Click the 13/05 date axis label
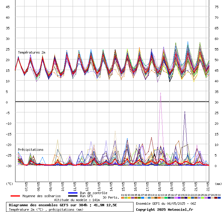This screenshot has height=212, width=224. pyautogui.click(x=99, y=187)
